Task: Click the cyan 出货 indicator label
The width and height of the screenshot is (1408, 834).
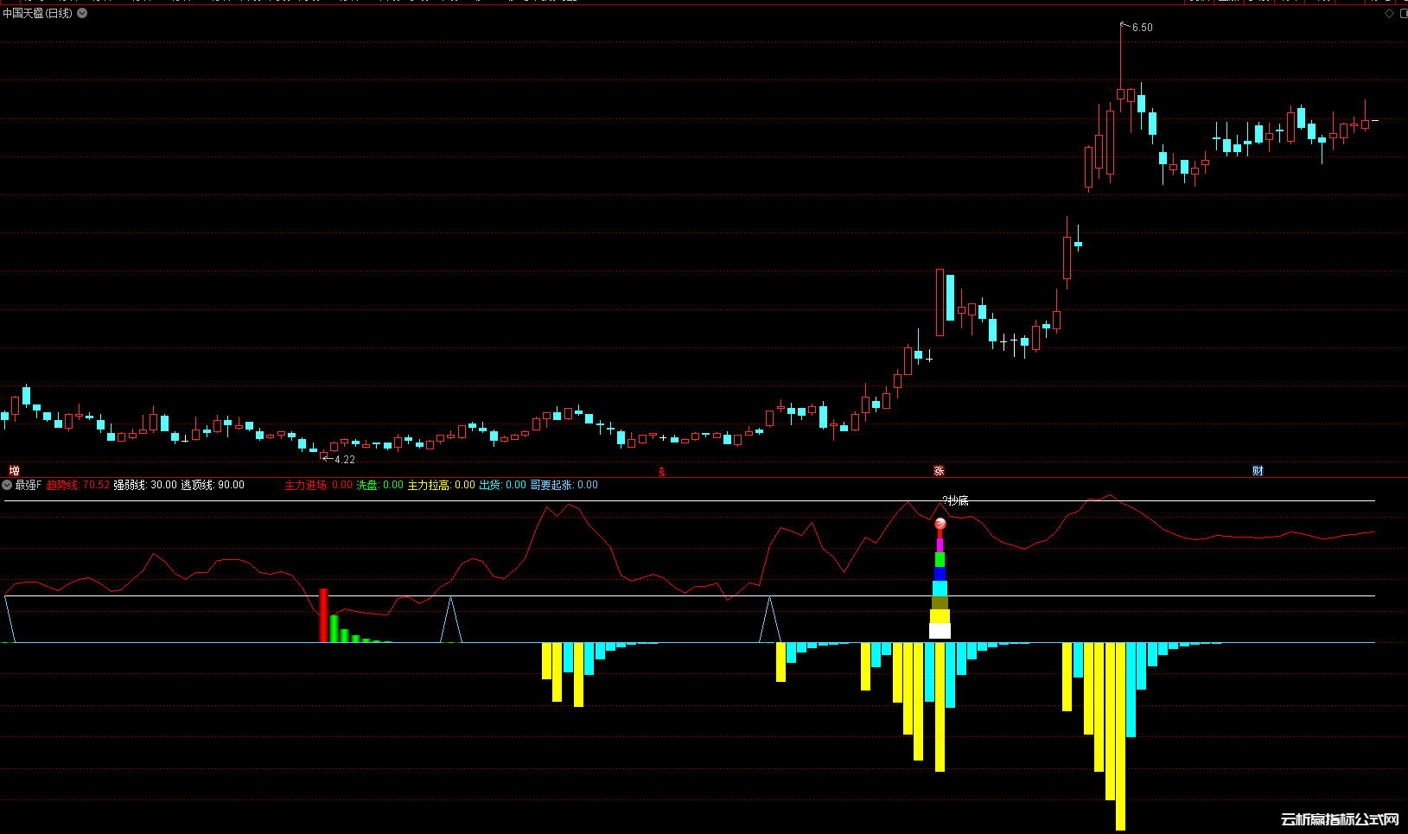Action: (x=490, y=485)
